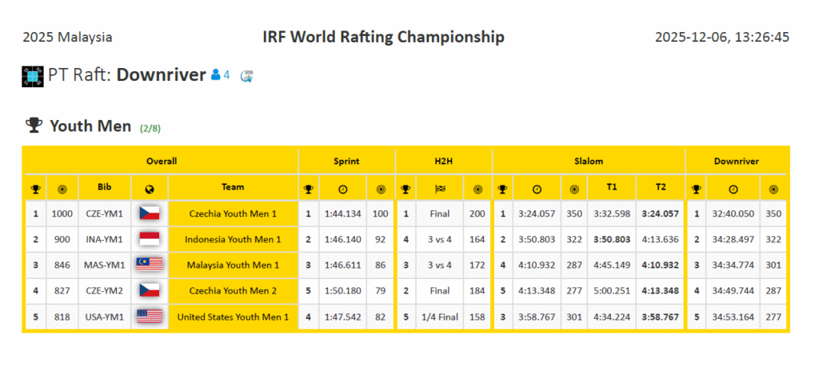819x367 pixels.
Task: Click the trophy icon beside Youth Men
Action: (34, 126)
